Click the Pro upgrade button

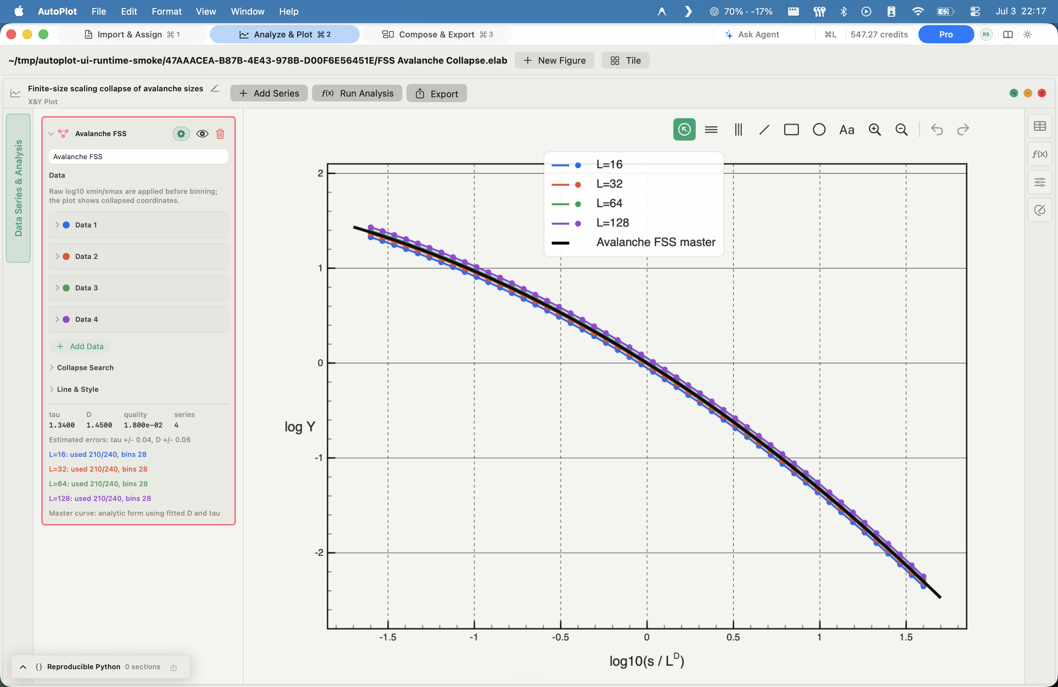click(946, 34)
